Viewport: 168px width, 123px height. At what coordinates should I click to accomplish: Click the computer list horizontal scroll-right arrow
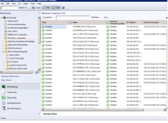[x=165, y=110]
